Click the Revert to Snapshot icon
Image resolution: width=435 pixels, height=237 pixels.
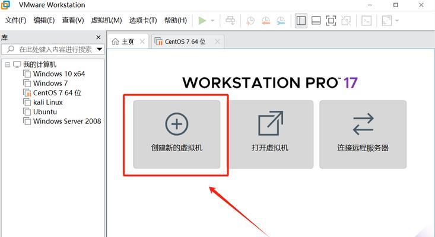[x=265, y=21]
